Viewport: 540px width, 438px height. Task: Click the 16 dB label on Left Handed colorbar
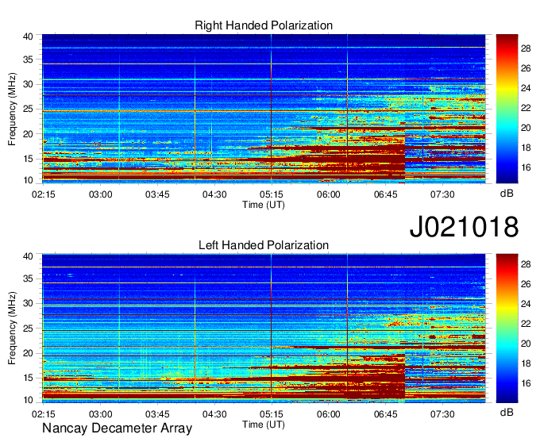[x=526, y=383]
